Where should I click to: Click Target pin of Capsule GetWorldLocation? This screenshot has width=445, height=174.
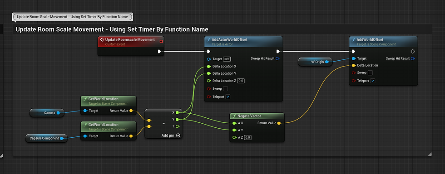85,136
